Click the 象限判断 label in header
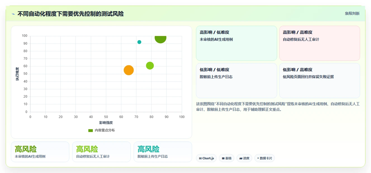This screenshot has width=371, height=173. coord(352,13)
